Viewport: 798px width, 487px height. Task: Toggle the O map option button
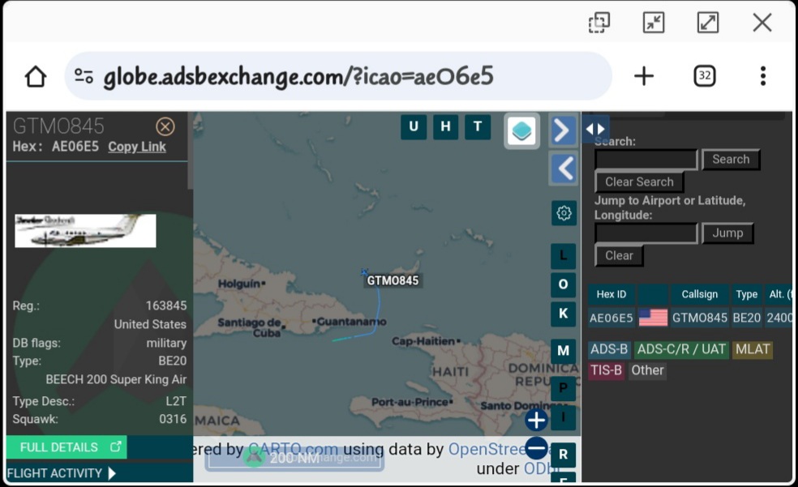pyautogui.click(x=564, y=284)
